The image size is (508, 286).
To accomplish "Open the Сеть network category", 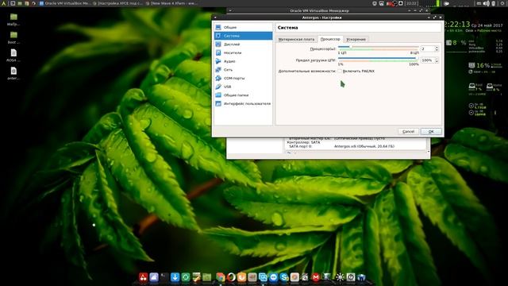I will pyautogui.click(x=243, y=69).
